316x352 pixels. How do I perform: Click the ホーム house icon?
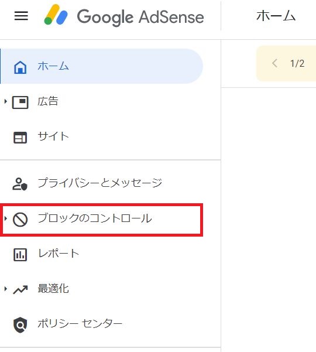coord(20,67)
